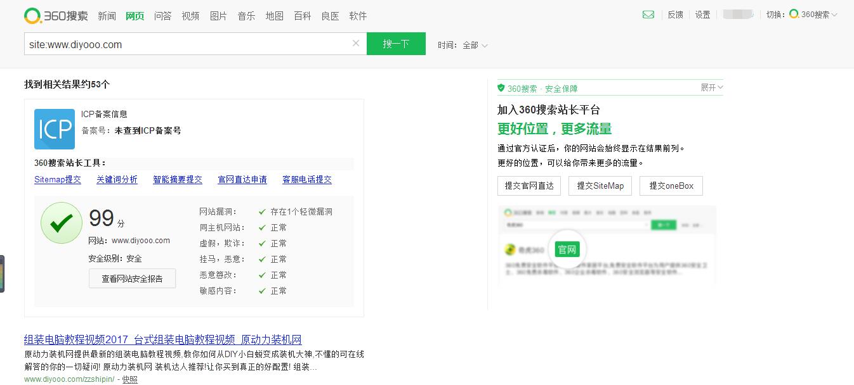Click the checkmark next to 敏感内容
The image size is (854, 385).
262,291
